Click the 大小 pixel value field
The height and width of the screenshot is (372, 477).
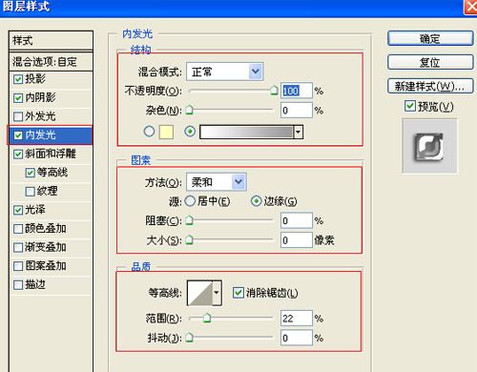[x=297, y=240]
